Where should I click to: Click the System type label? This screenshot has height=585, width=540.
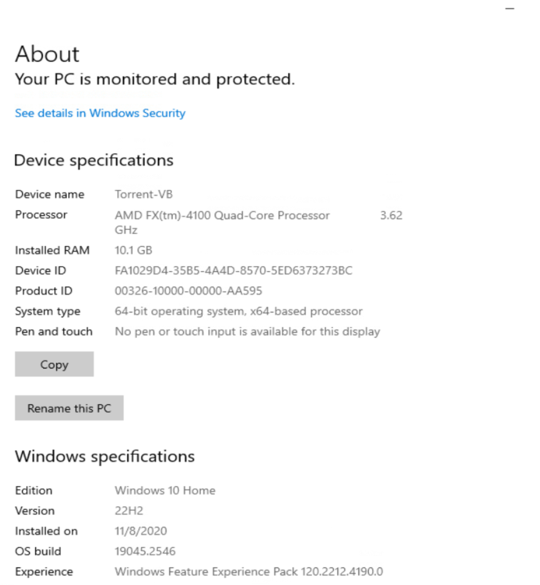click(47, 312)
